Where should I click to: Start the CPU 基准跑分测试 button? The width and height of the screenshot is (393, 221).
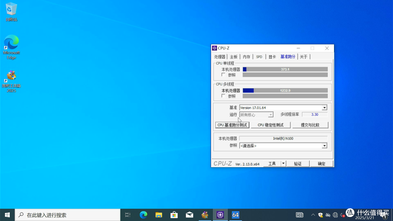click(x=232, y=125)
